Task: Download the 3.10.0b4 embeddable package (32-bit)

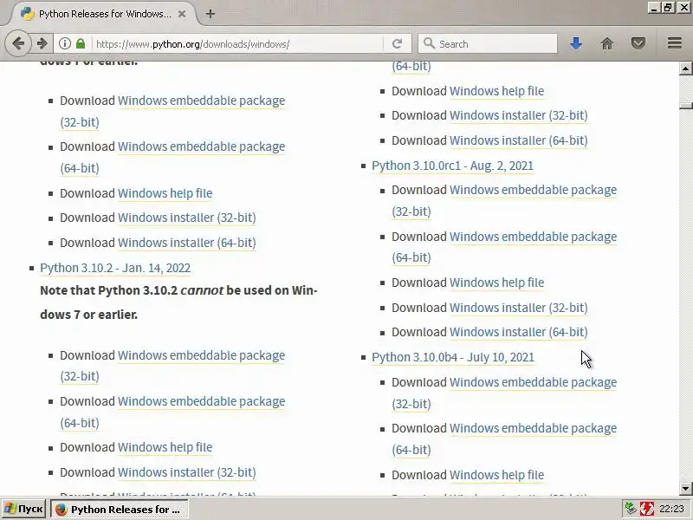Action: coord(533,382)
